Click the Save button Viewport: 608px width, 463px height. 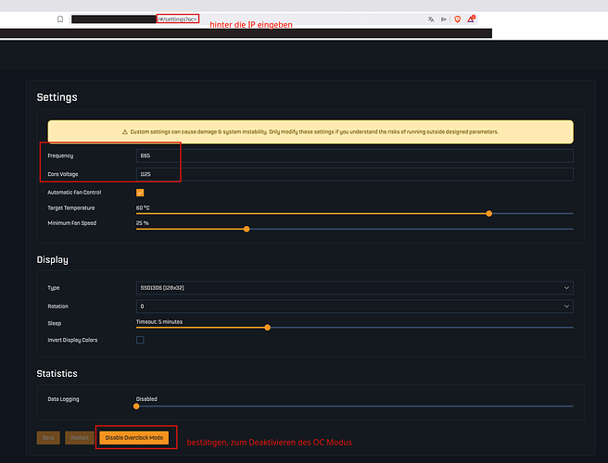(x=48, y=437)
